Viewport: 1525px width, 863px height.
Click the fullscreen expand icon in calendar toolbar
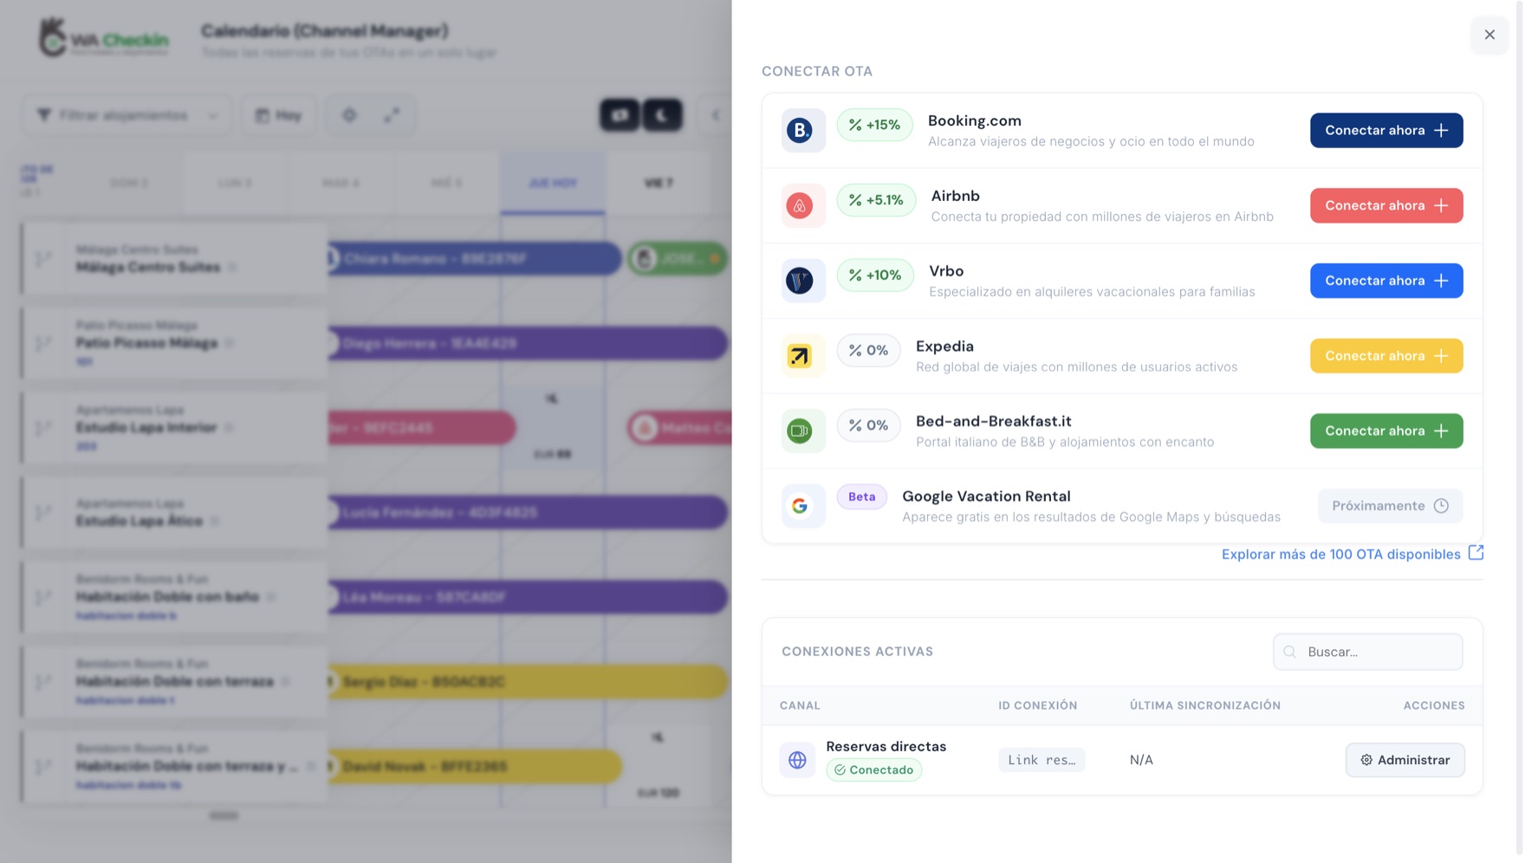pyautogui.click(x=393, y=115)
